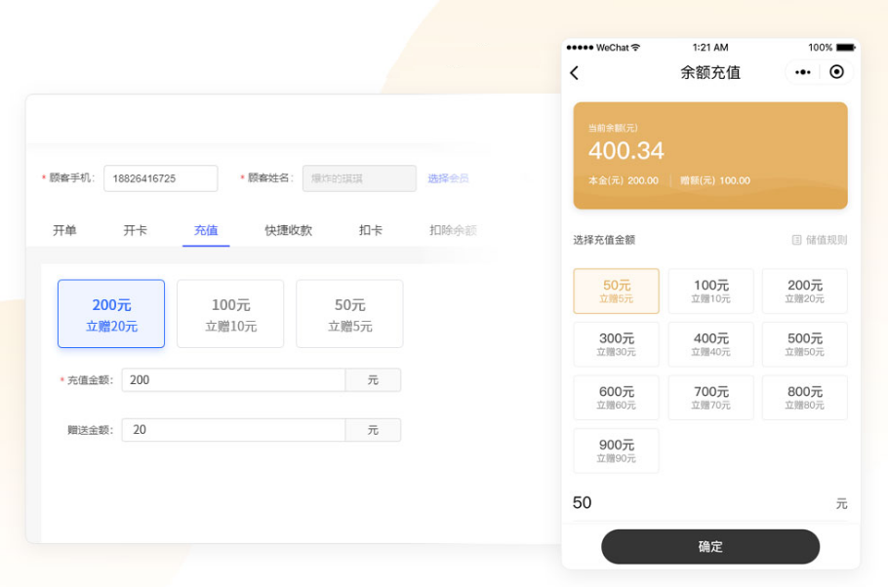Tap the 400.34 balance card
The width and height of the screenshot is (888, 587).
(x=710, y=156)
